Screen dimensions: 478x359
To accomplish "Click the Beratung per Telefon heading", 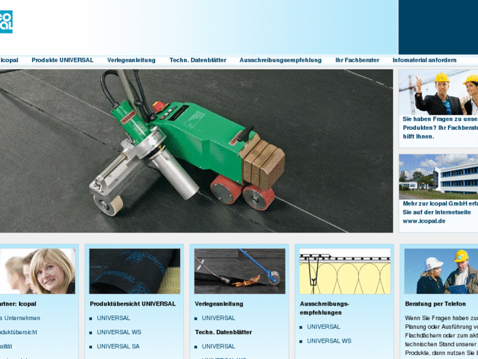I will (x=435, y=304).
